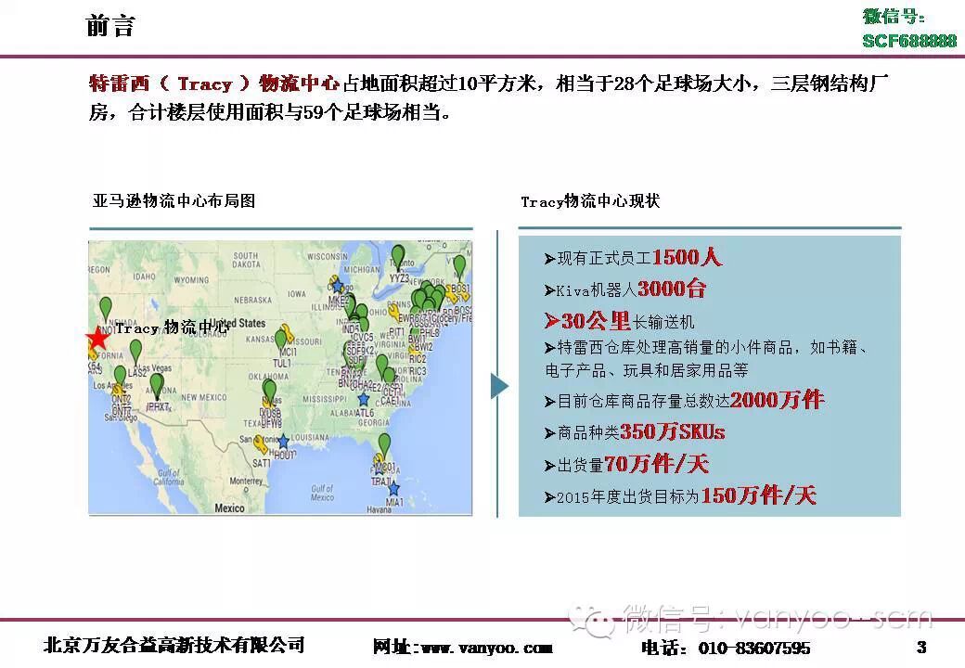Click the LOUISIANA map label
965x668 pixels.
click(310, 437)
